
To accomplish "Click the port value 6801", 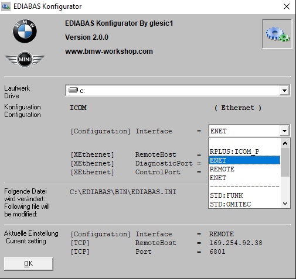I will tap(217, 252).
